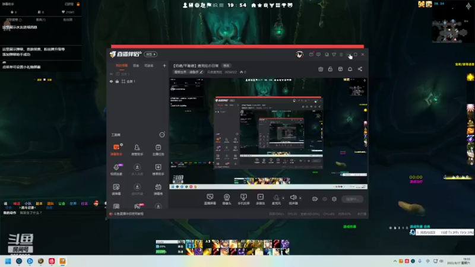This screenshot has height=267, width=475.
Task: Mute the 扬声器 speaker
Action: pyautogui.click(x=293, y=199)
